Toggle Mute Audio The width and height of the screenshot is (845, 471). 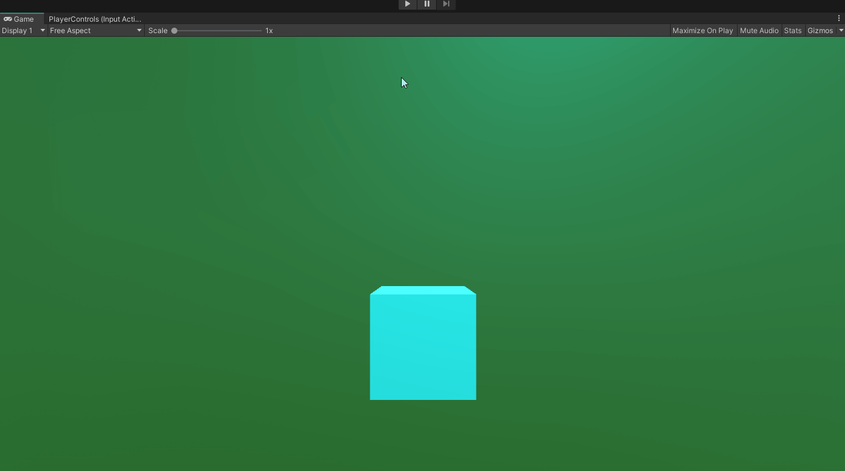point(759,30)
